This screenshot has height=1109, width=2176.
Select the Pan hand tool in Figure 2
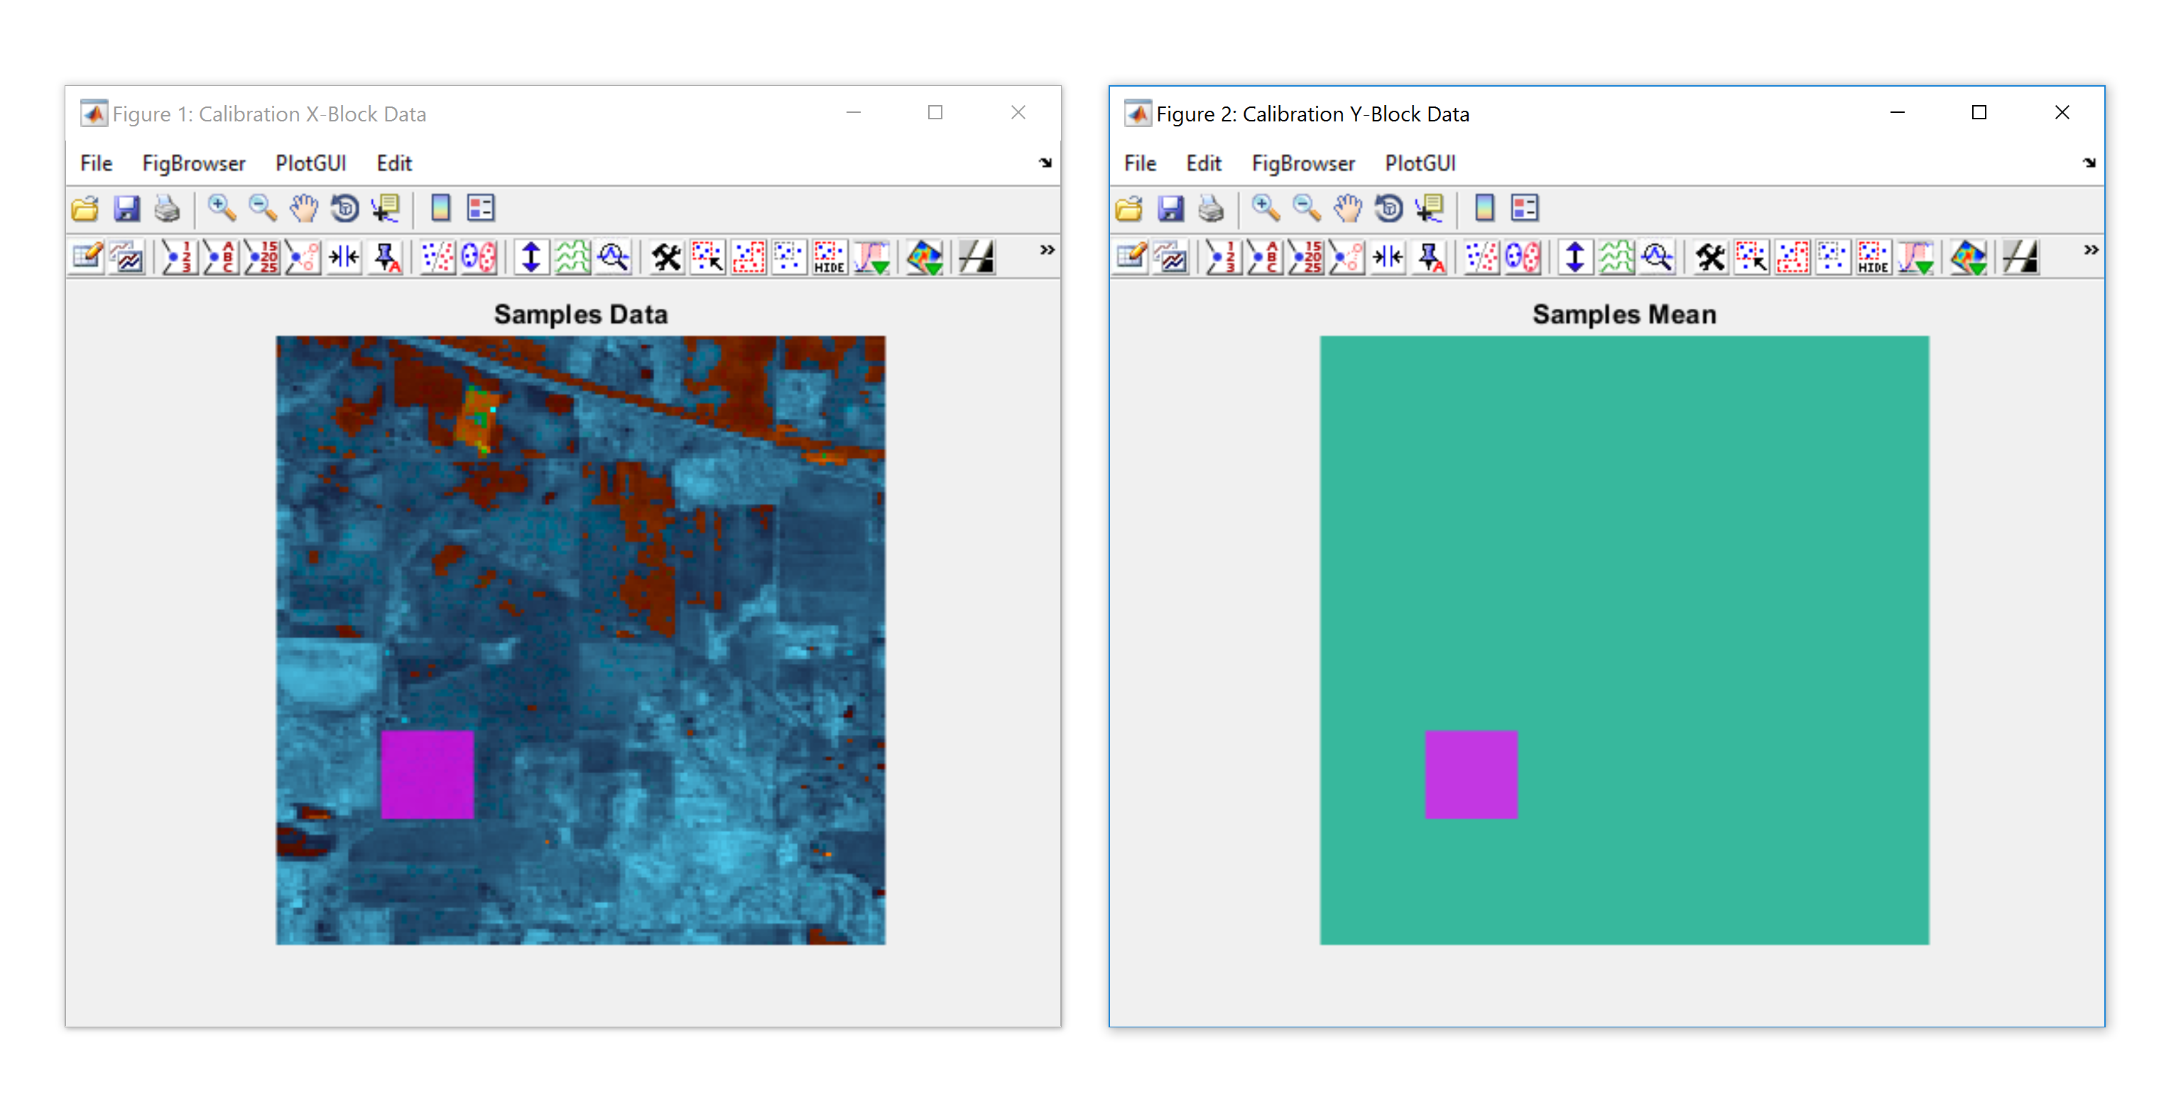coord(1347,208)
